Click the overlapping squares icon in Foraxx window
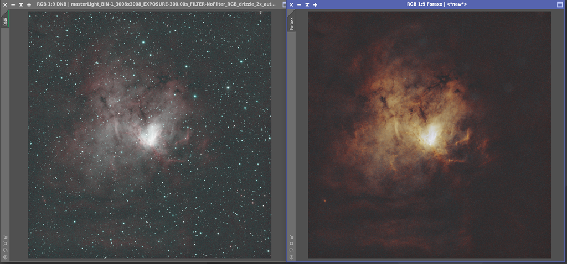Viewport: 567px width, 264px height. pyautogui.click(x=291, y=251)
